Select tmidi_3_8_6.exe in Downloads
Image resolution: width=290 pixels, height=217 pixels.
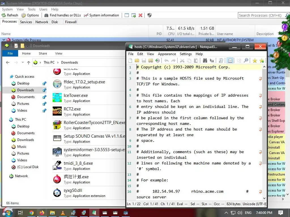click(x=89, y=166)
